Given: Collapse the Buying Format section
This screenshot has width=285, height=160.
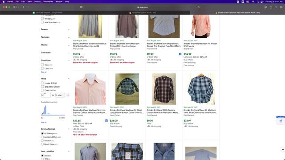Looking at the screenshot, I should tap(55, 129).
